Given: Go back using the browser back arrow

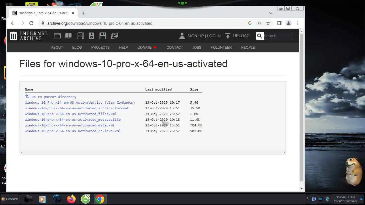Looking at the screenshot, I should (x=13, y=23).
